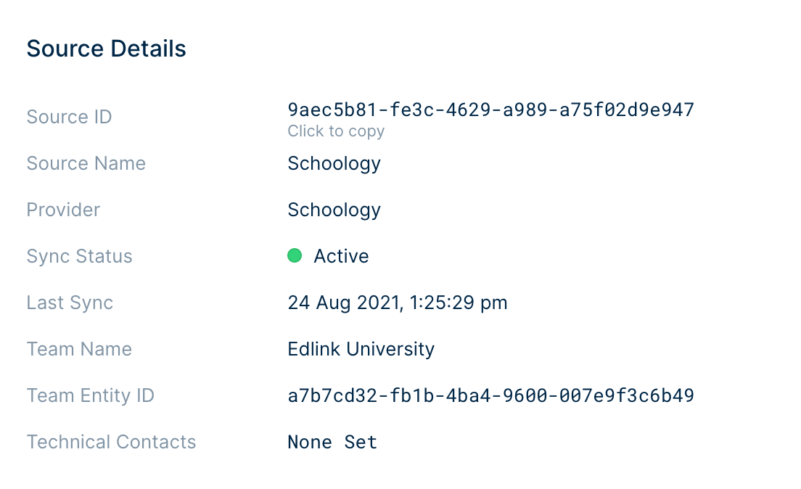
Task: Click the Edlink University team name
Action: click(361, 349)
